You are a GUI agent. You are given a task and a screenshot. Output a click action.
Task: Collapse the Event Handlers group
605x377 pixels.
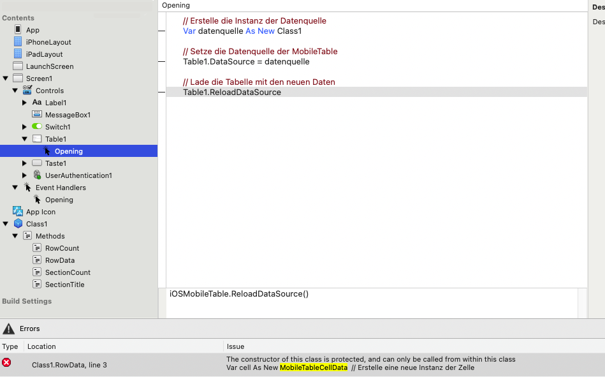(x=15, y=188)
